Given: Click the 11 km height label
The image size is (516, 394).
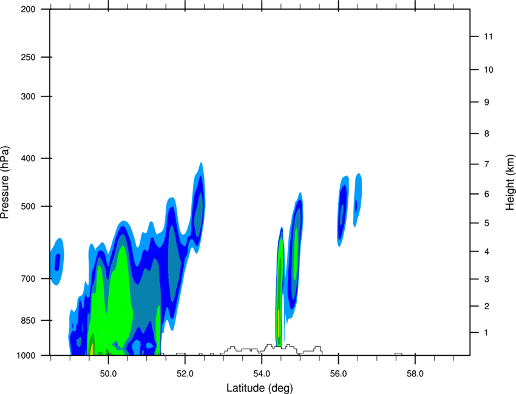Looking at the screenshot, I should pyautogui.click(x=488, y=36).
